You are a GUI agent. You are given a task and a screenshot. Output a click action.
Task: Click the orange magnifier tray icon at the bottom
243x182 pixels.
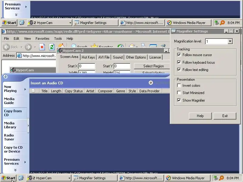tap(221, 178)
